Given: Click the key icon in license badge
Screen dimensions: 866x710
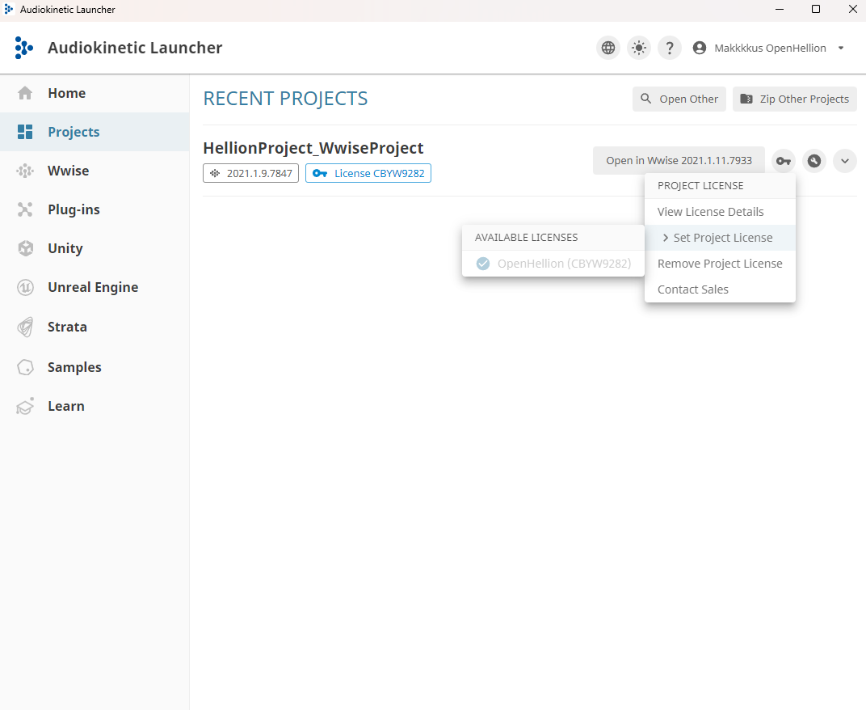Looking at the screenshot, I should [320, 173].
